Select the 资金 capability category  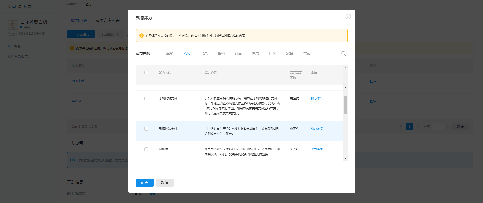tap(238, 53)
